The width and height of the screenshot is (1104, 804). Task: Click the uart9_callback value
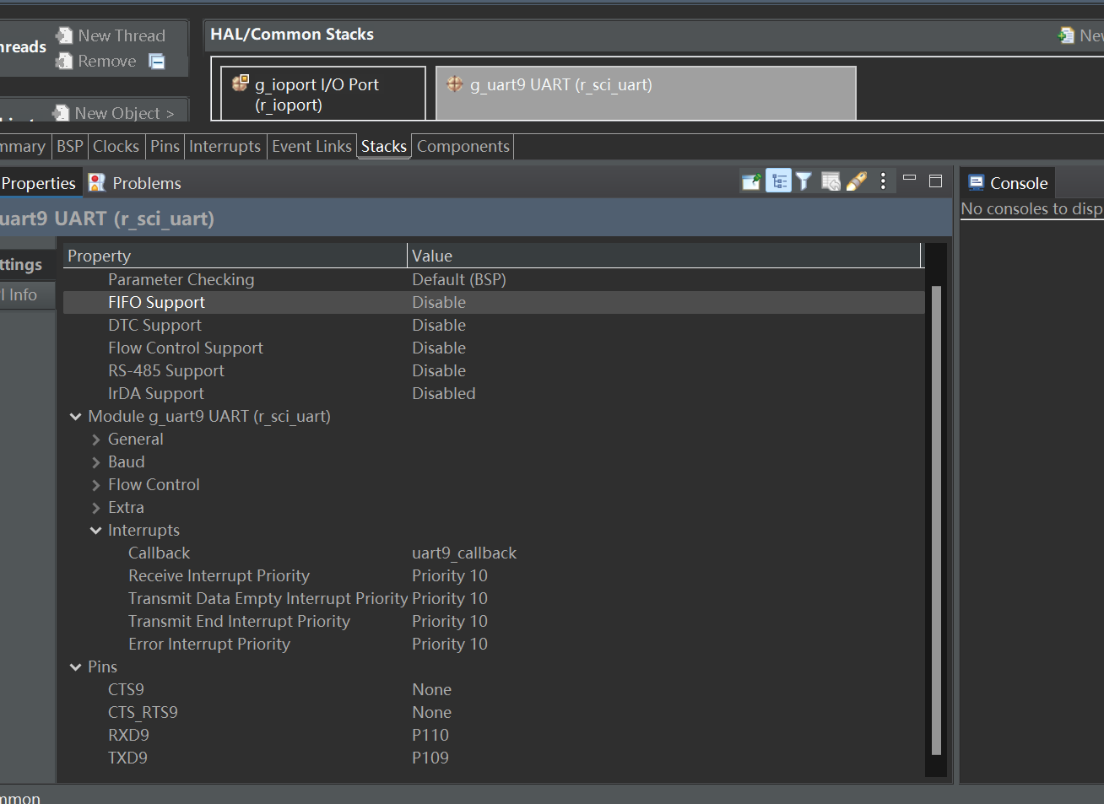point(464,553)
